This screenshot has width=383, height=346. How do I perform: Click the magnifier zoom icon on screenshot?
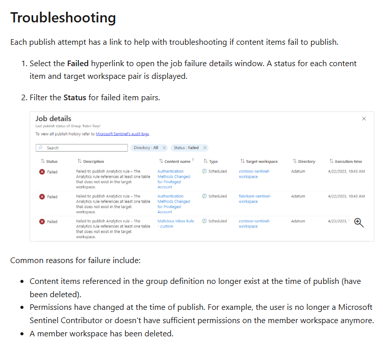coord(359,222)
